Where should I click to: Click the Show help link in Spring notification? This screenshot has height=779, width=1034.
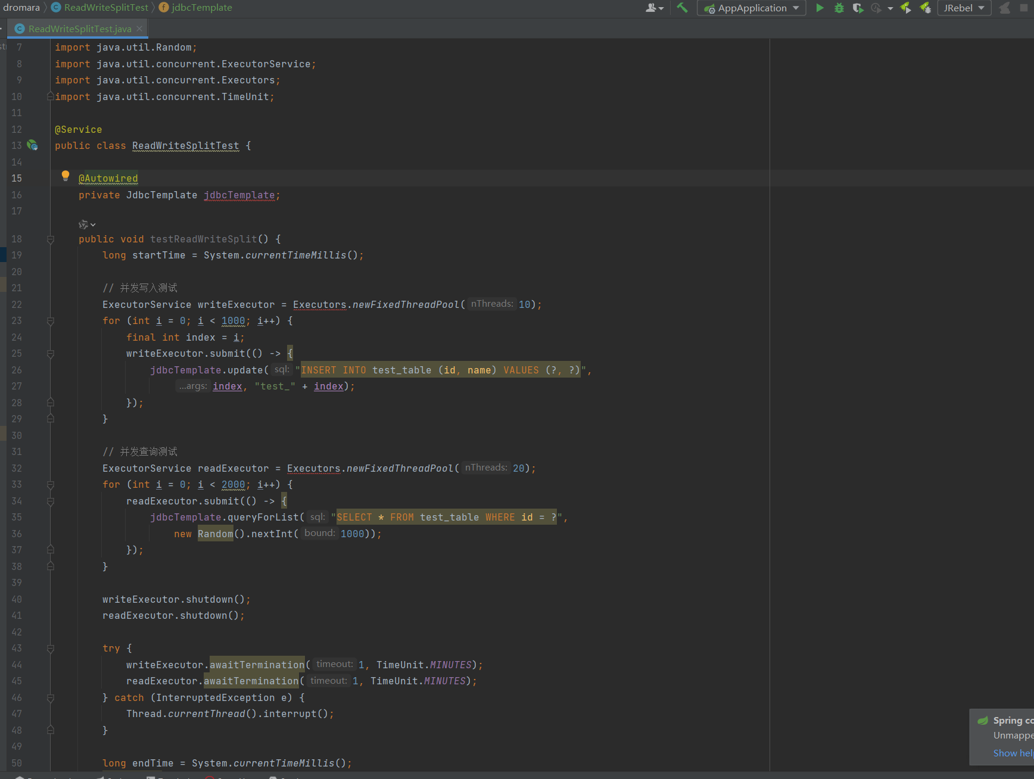1013,753
